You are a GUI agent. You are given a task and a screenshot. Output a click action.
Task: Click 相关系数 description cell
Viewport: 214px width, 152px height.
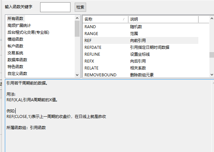pyautogui.click(x=138, y=68)
